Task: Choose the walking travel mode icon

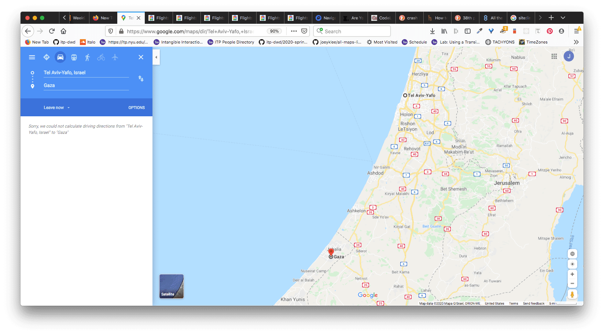Action: tap(87, 57)
